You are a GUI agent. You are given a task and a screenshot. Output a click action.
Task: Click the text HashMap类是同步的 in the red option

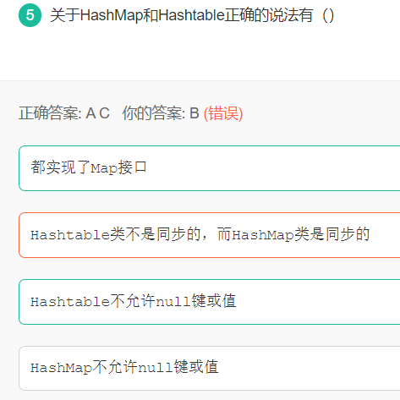(x=301, y=234)
